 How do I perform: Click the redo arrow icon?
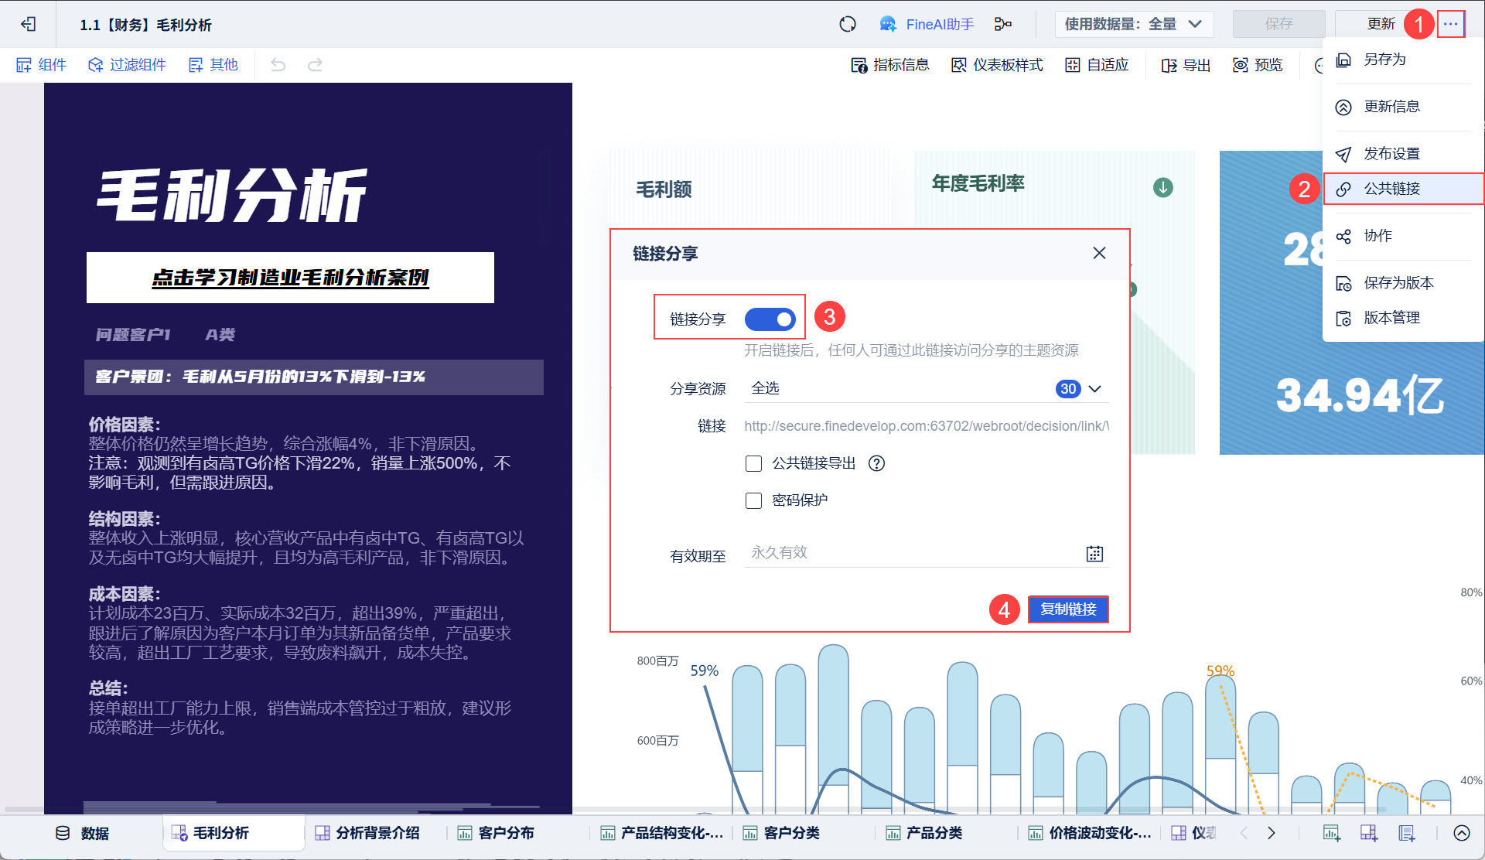[315, 65]
